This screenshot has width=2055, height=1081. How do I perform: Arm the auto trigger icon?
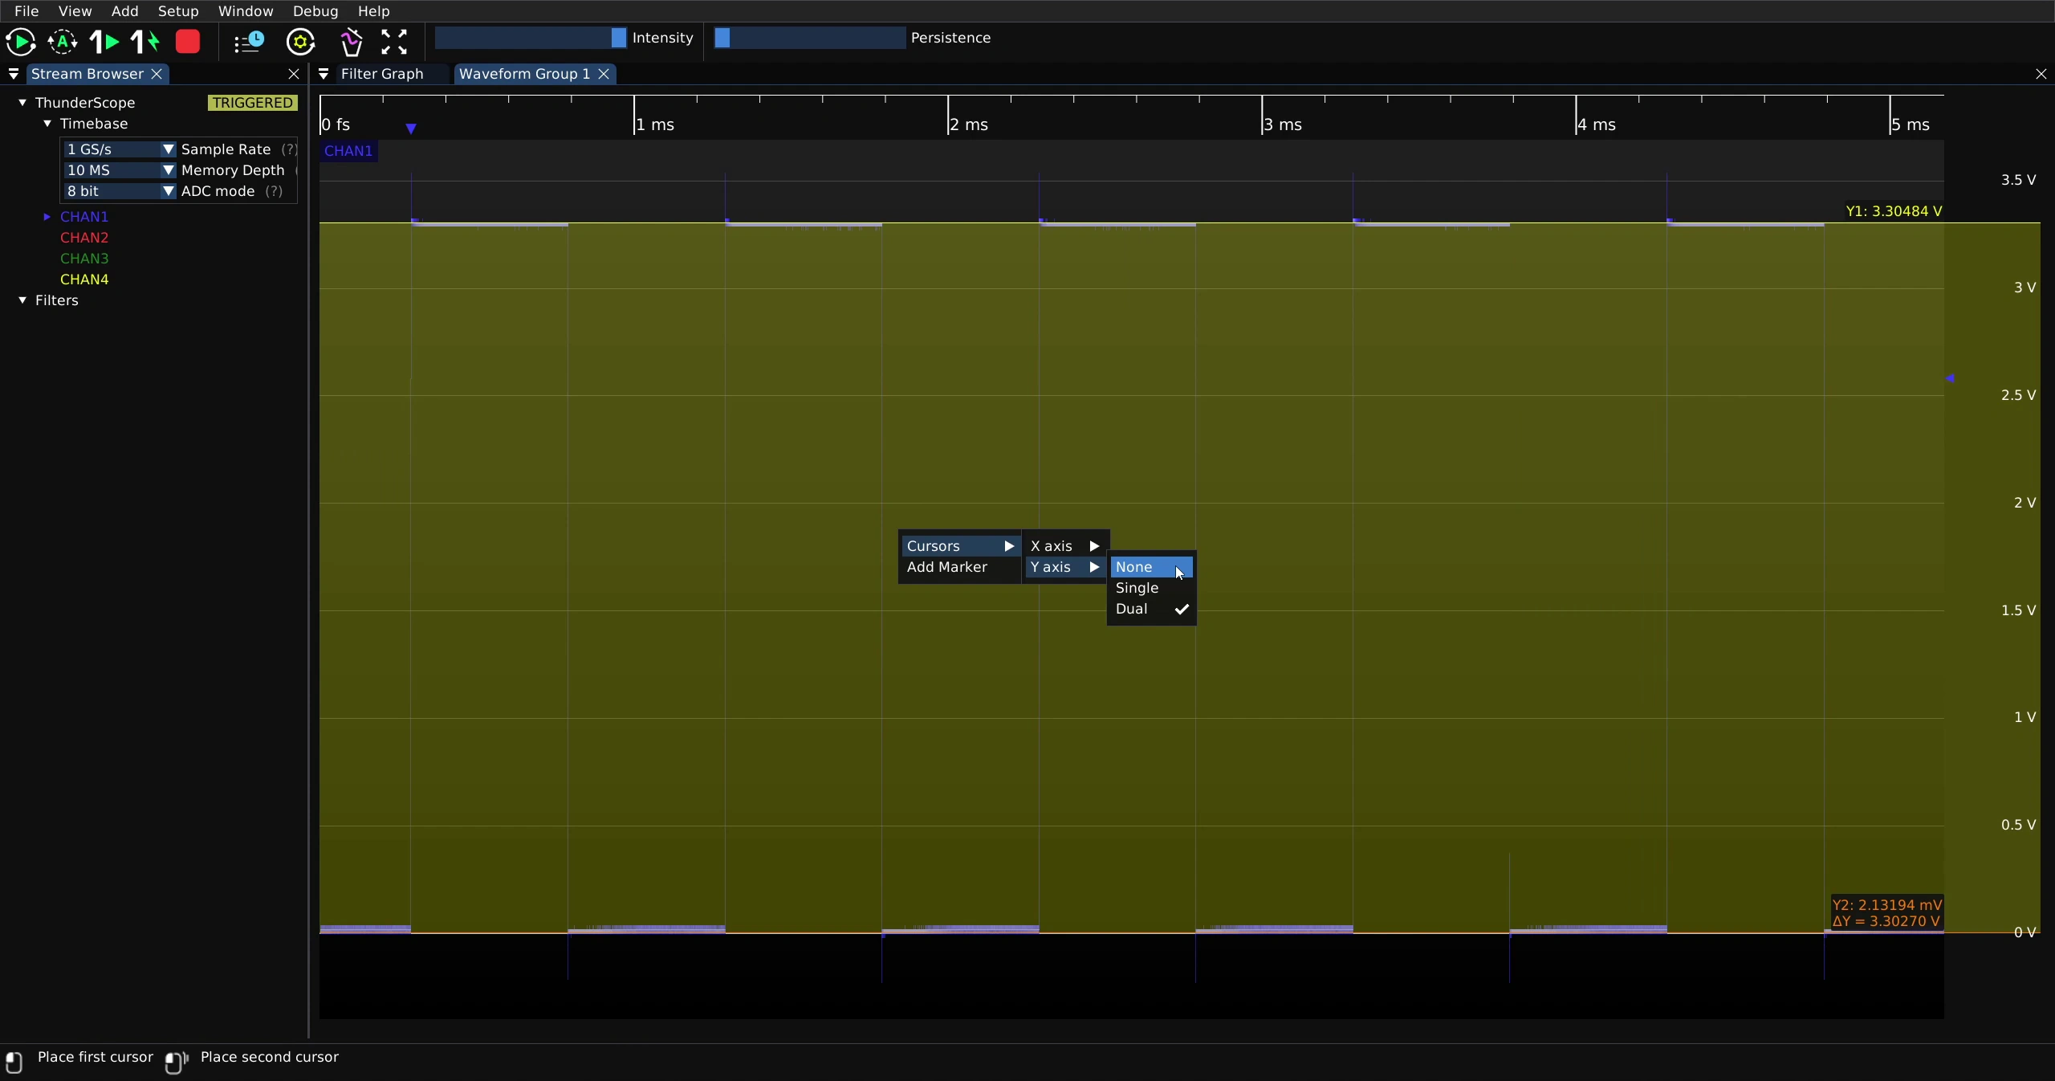point(63,42)
